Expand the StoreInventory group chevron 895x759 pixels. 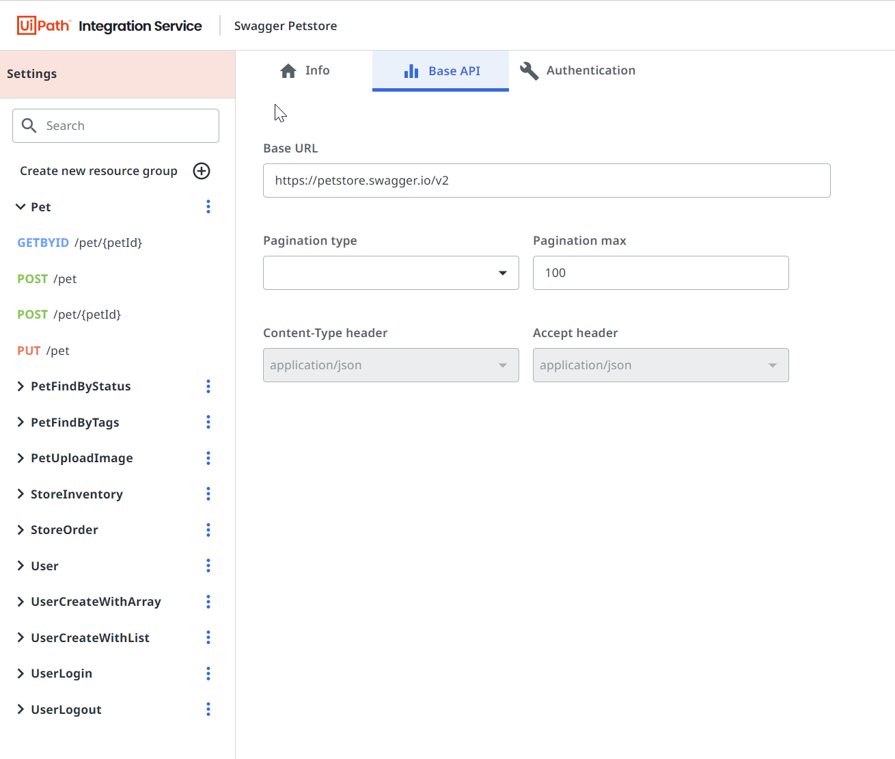click(20, 494)
